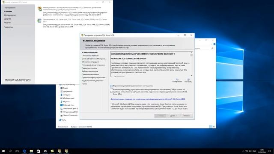This screenshot has width=274, height=154.
Task: Click the license text scrollbar down arrow
Action: [x=191, y=75]
